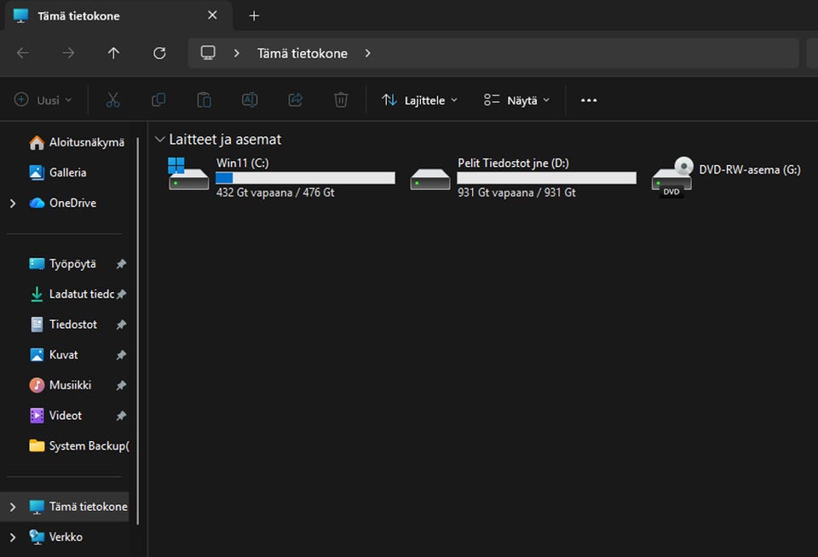Click the Rename icon in toolbar
Screen dimensions: 818x557
pyautogui.click(x=250, y=100)
